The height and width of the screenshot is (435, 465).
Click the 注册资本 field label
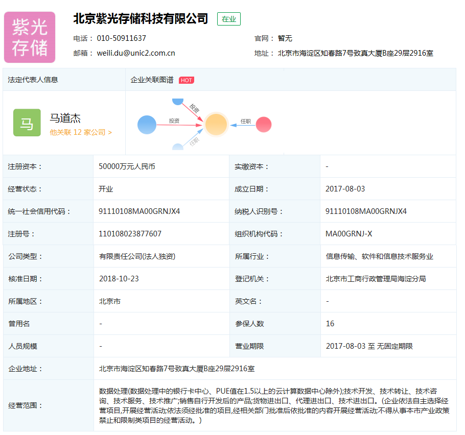25,166
